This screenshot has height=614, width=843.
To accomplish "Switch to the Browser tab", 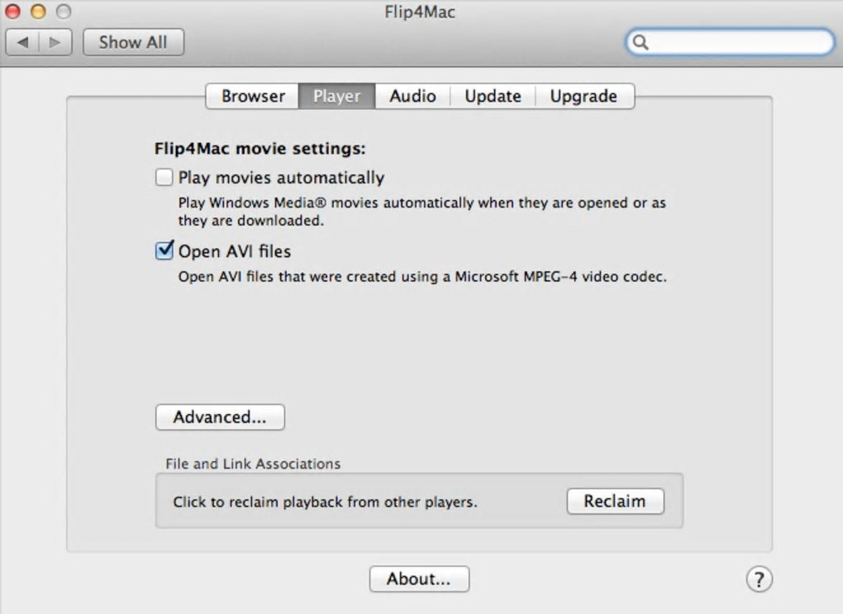I will point(253,96).
